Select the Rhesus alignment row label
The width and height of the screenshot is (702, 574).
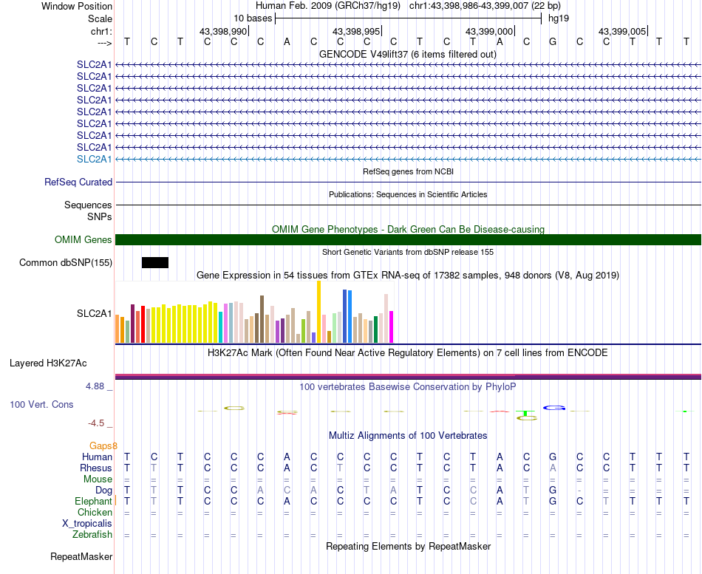click(96, 468)
